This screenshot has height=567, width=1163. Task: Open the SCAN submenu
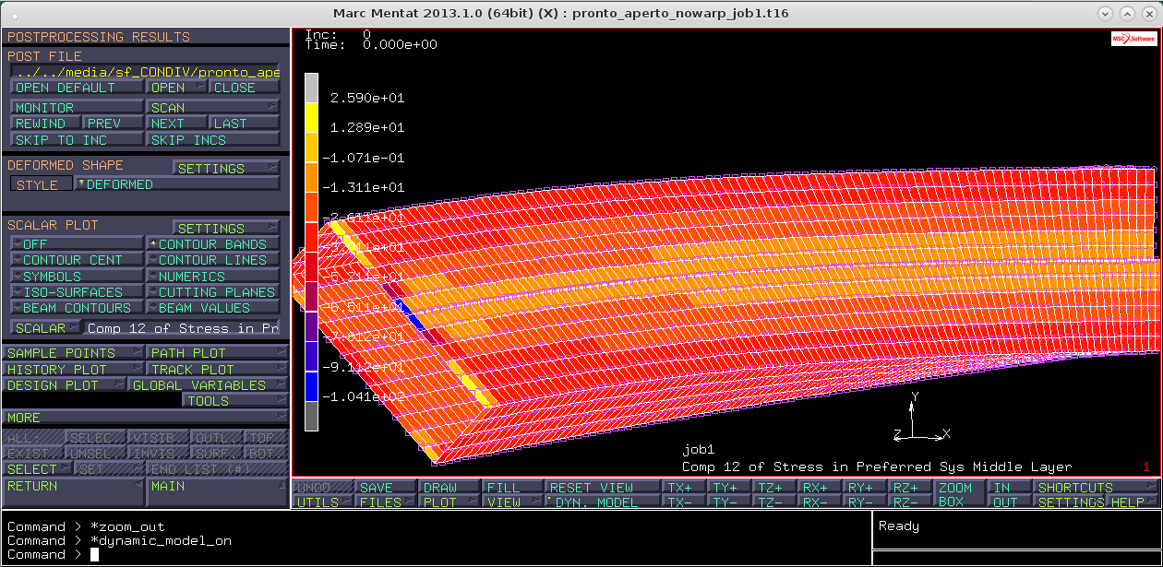pos(213,107)
